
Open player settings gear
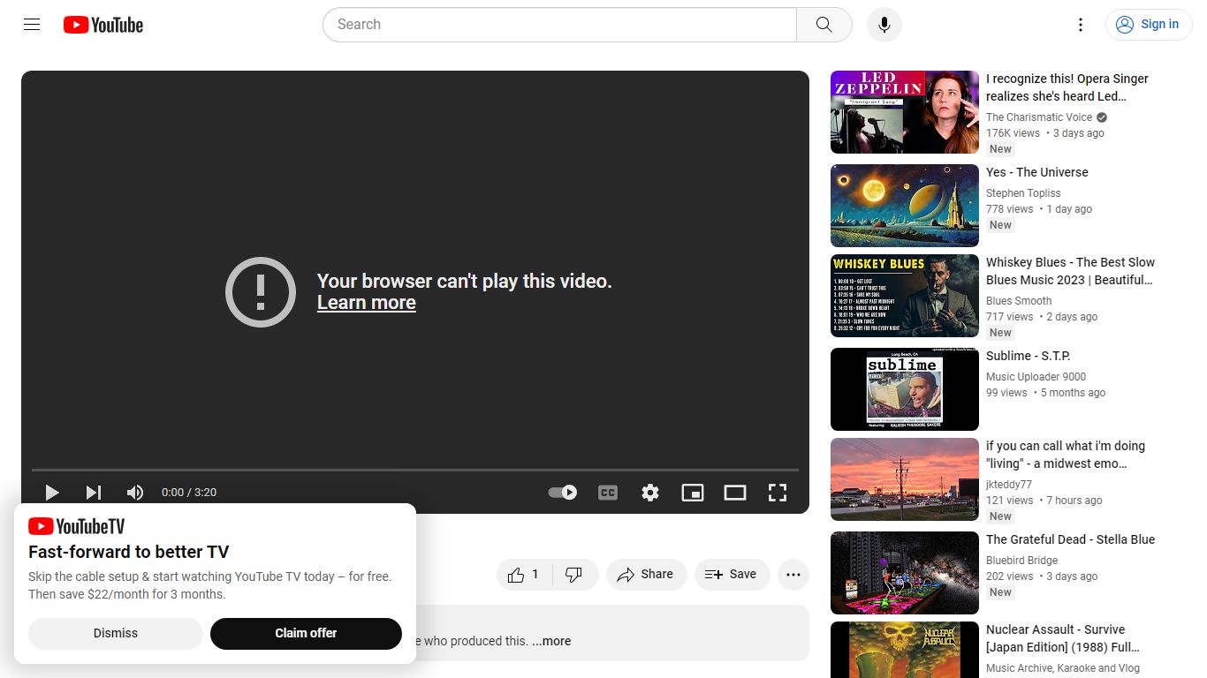[650, 493]
